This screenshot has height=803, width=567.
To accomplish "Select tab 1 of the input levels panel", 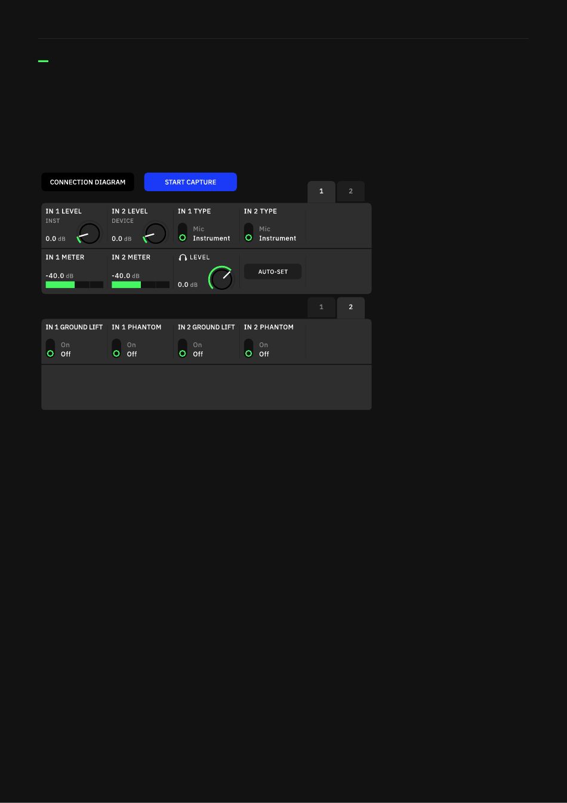I will click(x=321, y=192).
